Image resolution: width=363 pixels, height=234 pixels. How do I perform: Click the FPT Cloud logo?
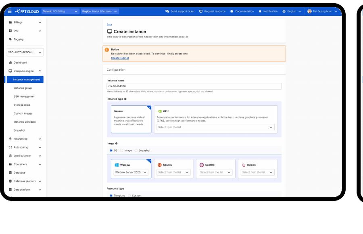coord(27,11)
